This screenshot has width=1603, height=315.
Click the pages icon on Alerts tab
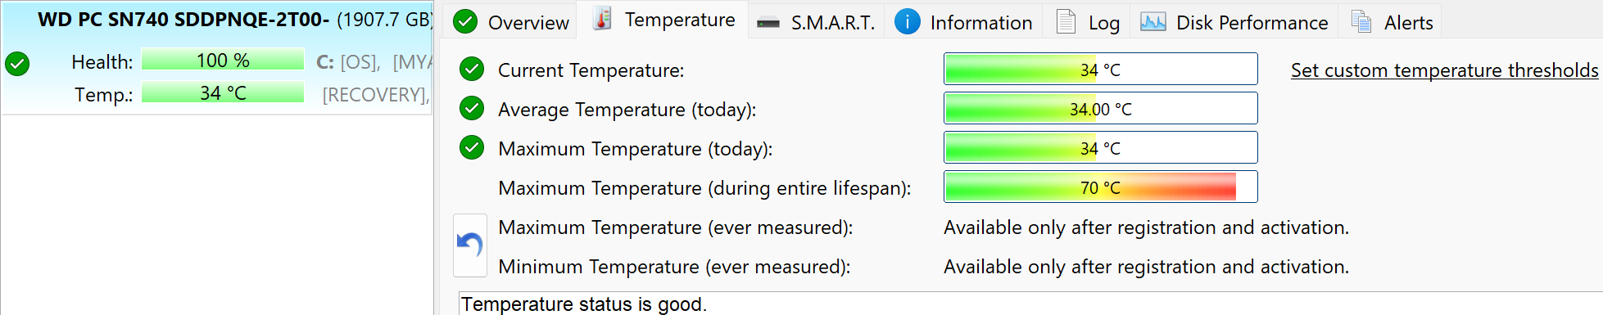(x=1361, y=21)
